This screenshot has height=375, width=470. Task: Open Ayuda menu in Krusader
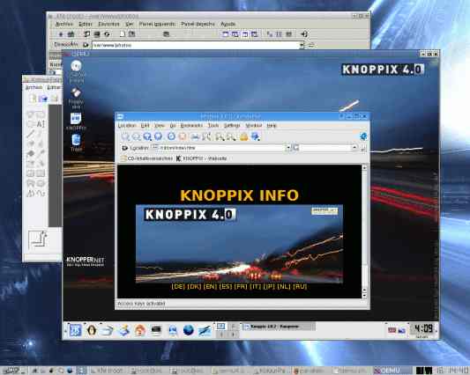click(x=228, y=24)
